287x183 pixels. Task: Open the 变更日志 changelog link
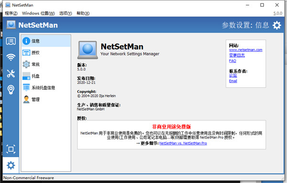click(x=237, y=55)
